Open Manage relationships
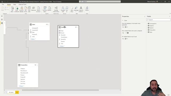This screenshot has height=96, width=171. 56,9
